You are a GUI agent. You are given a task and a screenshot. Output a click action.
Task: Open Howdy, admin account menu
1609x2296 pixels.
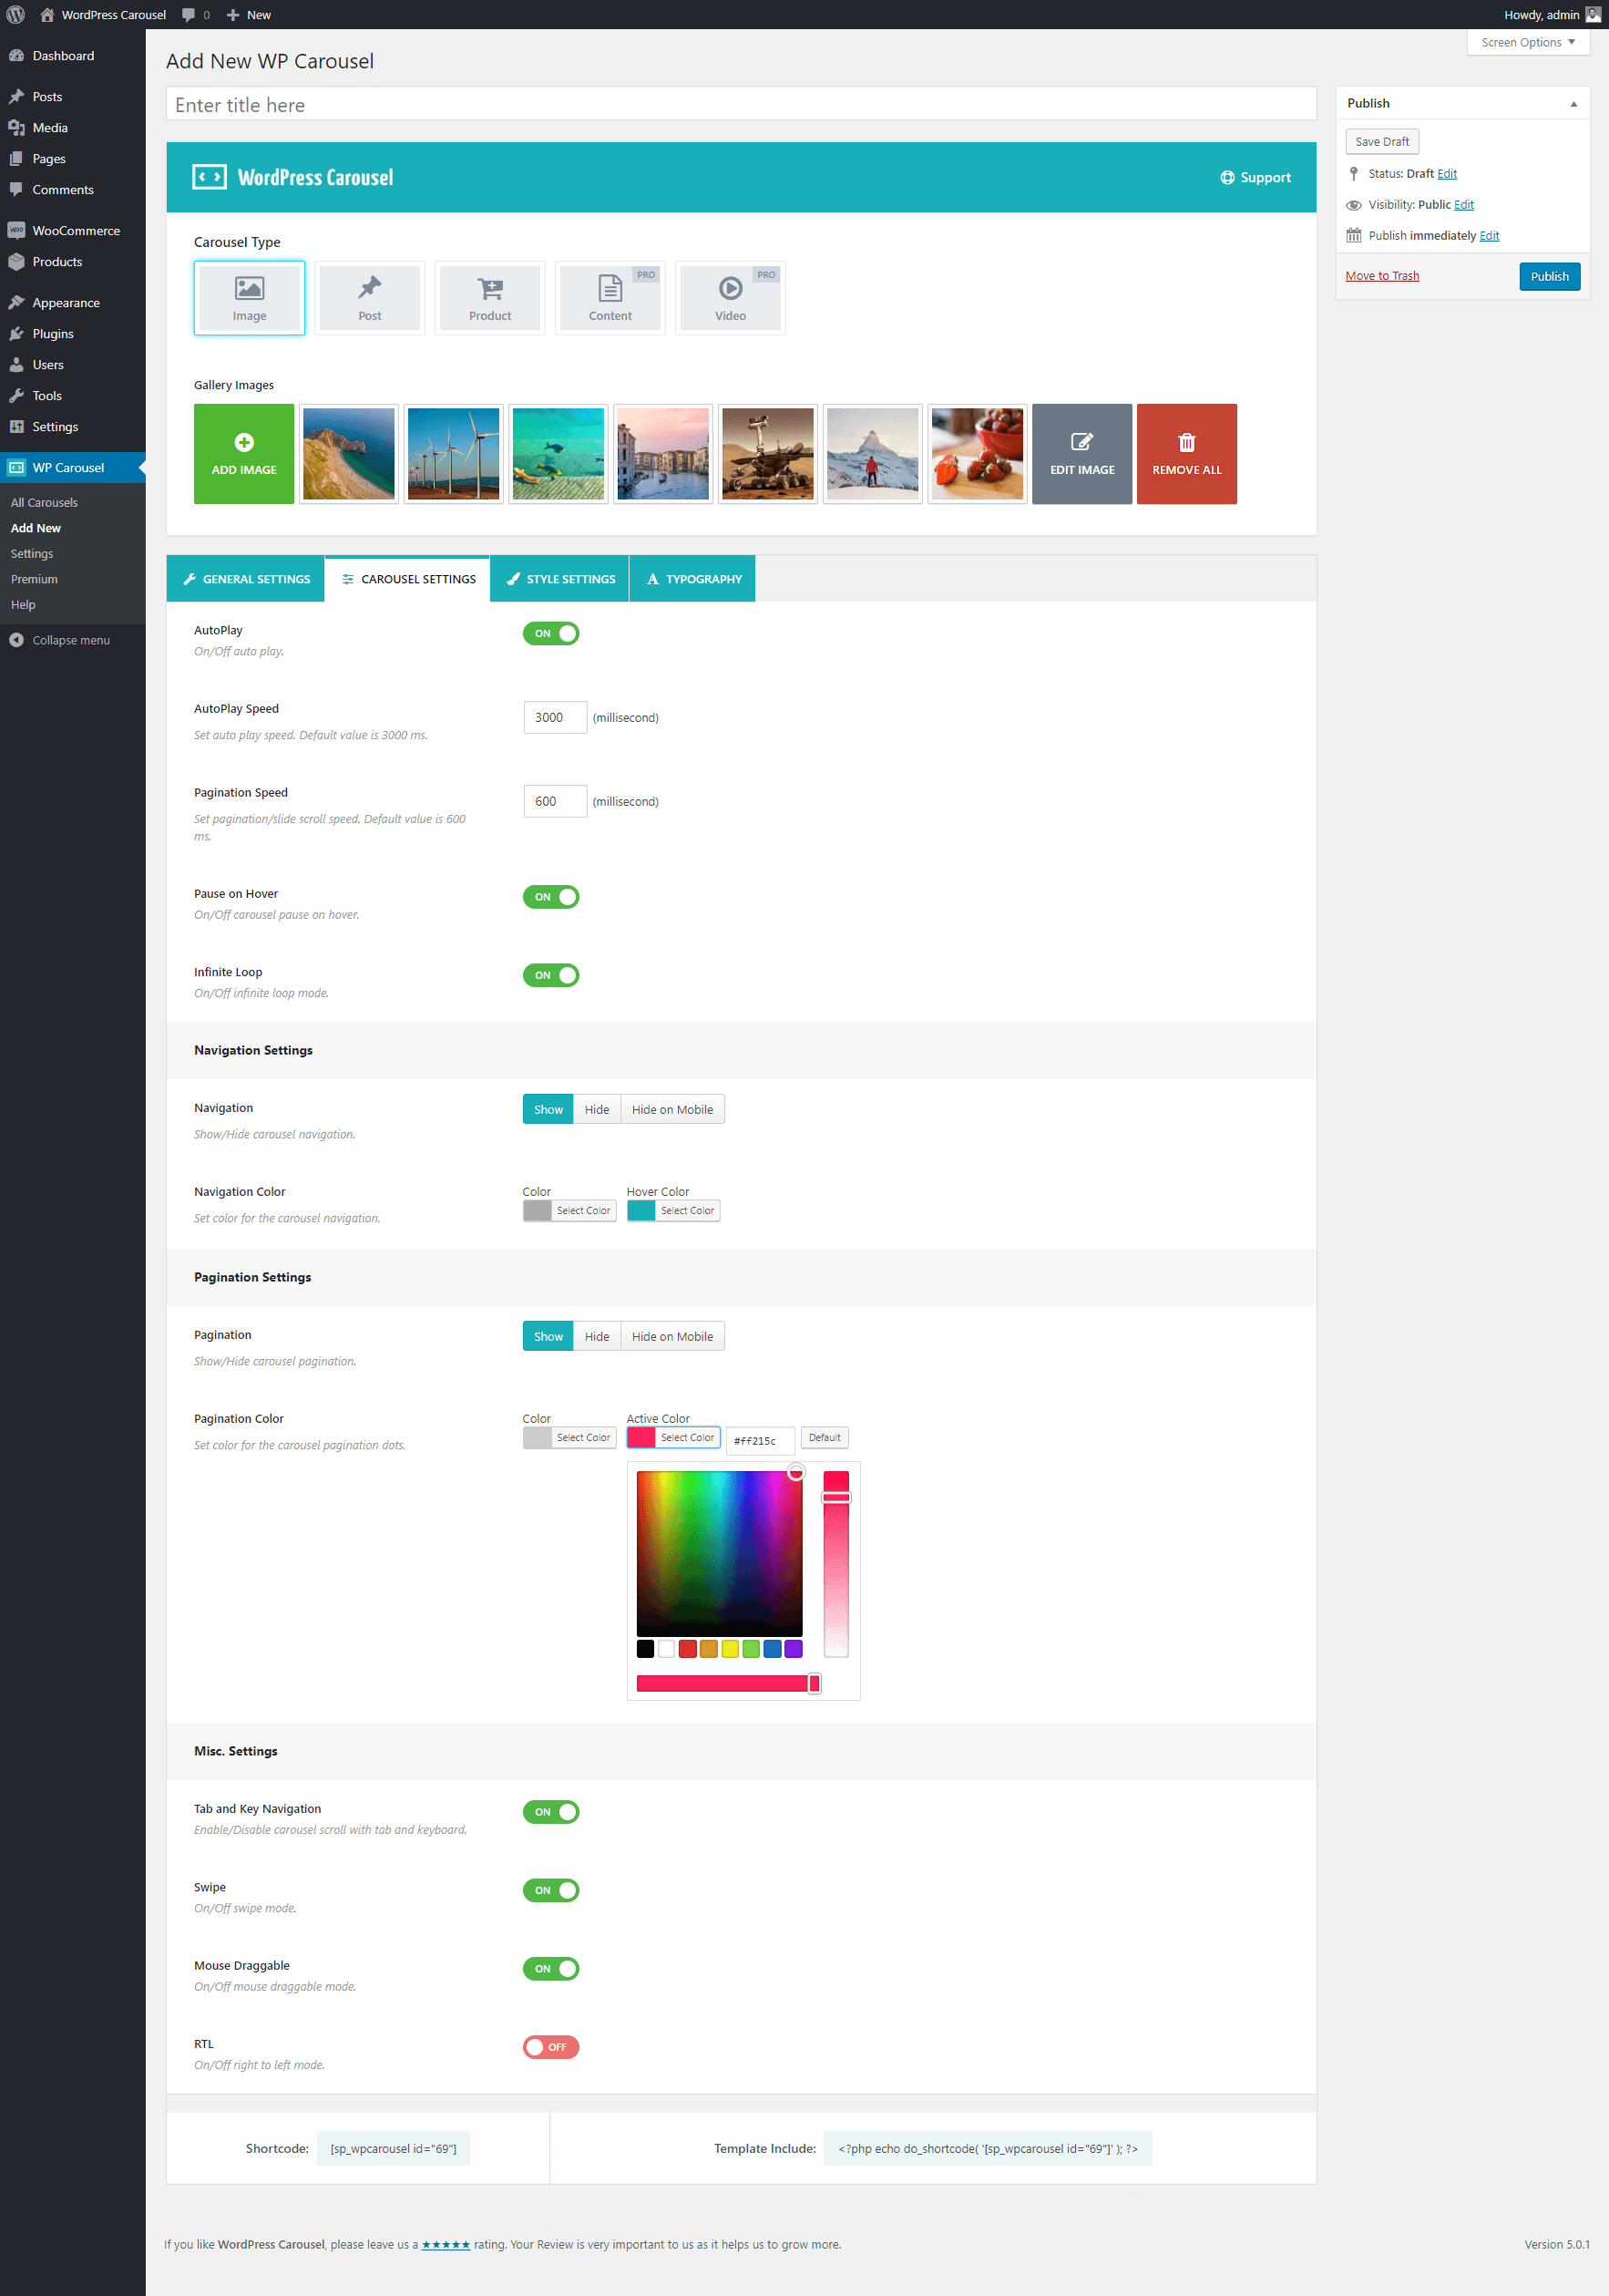point(1552,15)
